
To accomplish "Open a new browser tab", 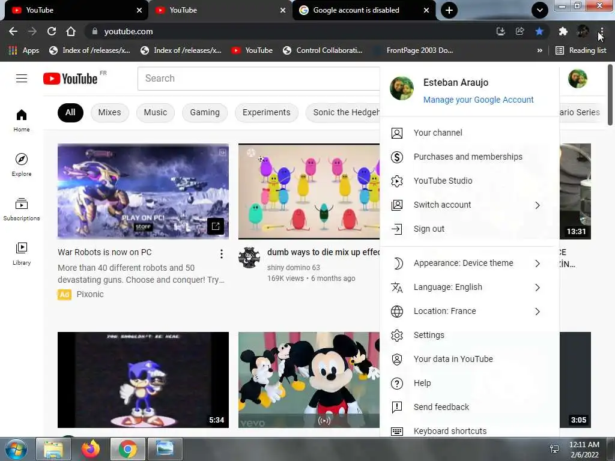I will click(449, 10).
